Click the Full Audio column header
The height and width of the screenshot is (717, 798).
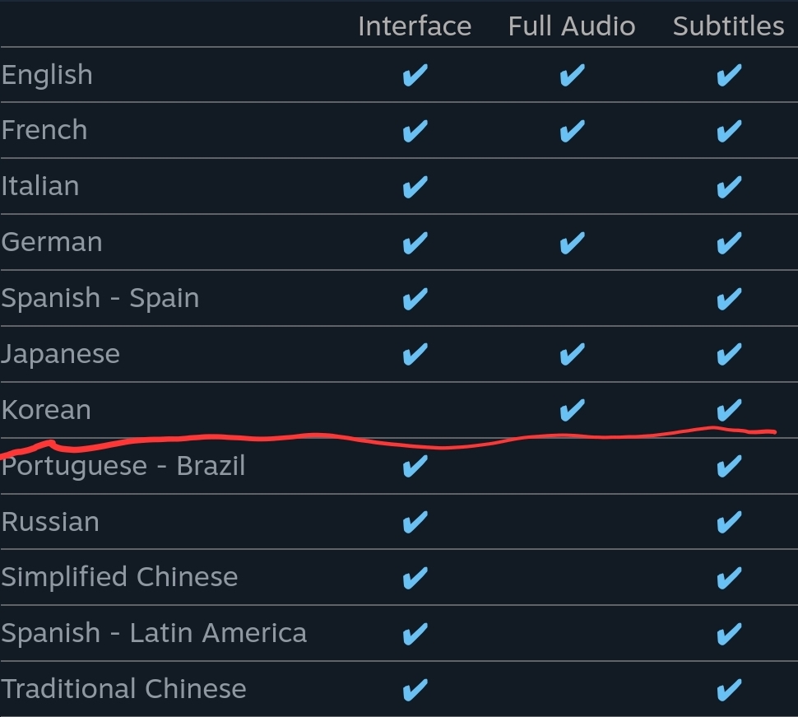[572, 26]
